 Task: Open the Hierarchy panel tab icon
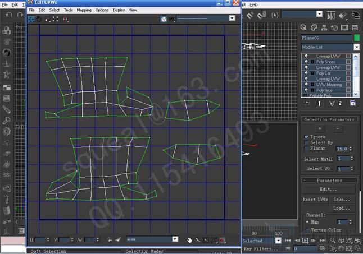324,27
